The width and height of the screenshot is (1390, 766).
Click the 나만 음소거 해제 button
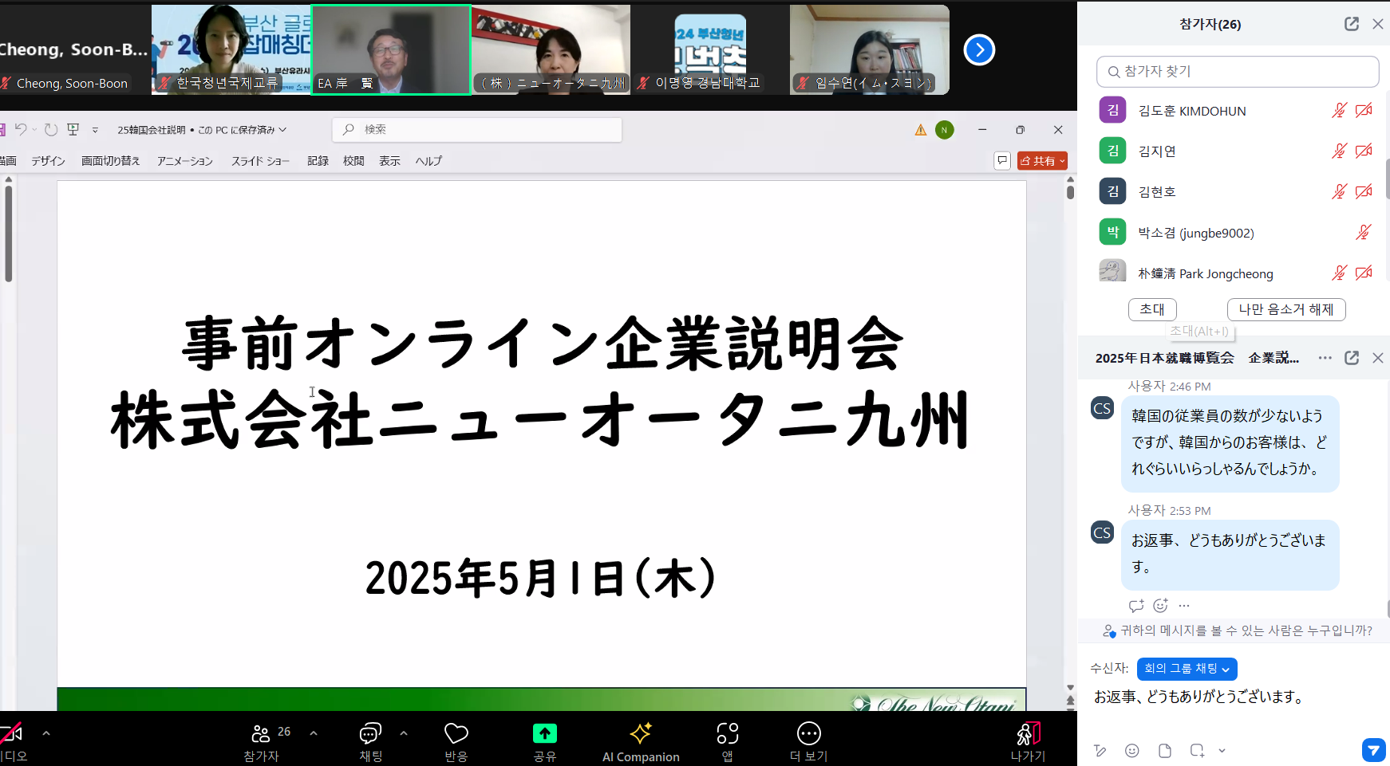[x=1285, y=309]
